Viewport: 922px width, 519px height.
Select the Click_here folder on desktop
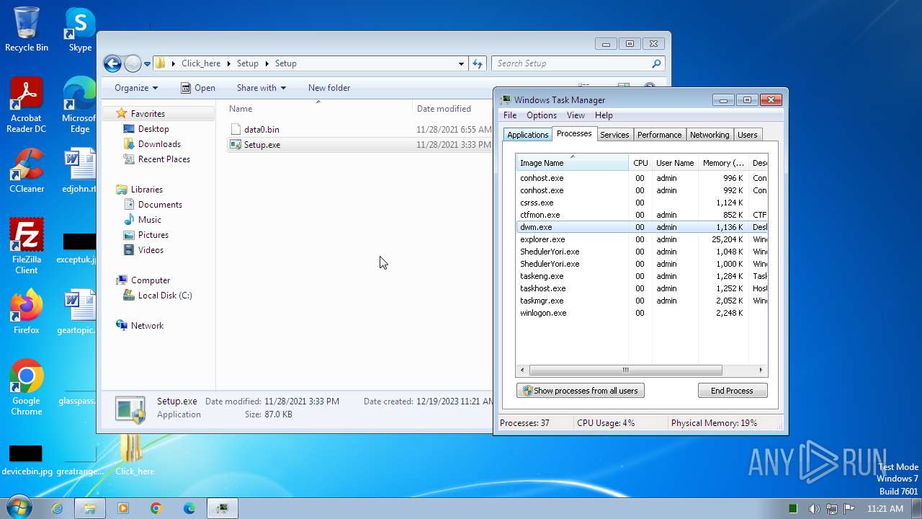[134, 454]
